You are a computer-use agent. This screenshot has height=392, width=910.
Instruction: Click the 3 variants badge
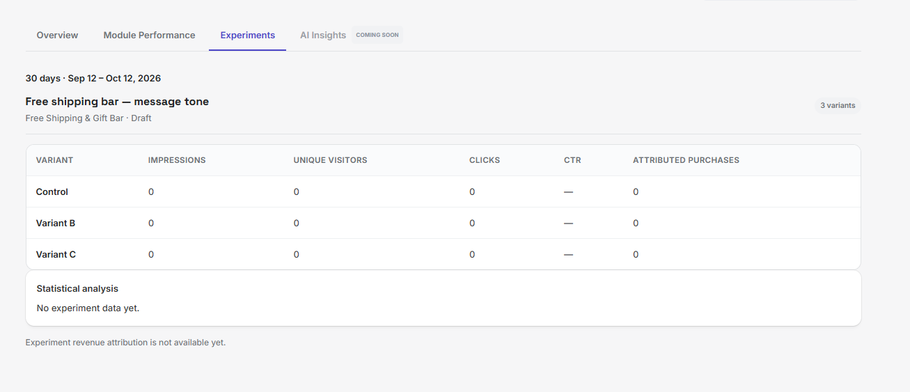pos(838,106)
